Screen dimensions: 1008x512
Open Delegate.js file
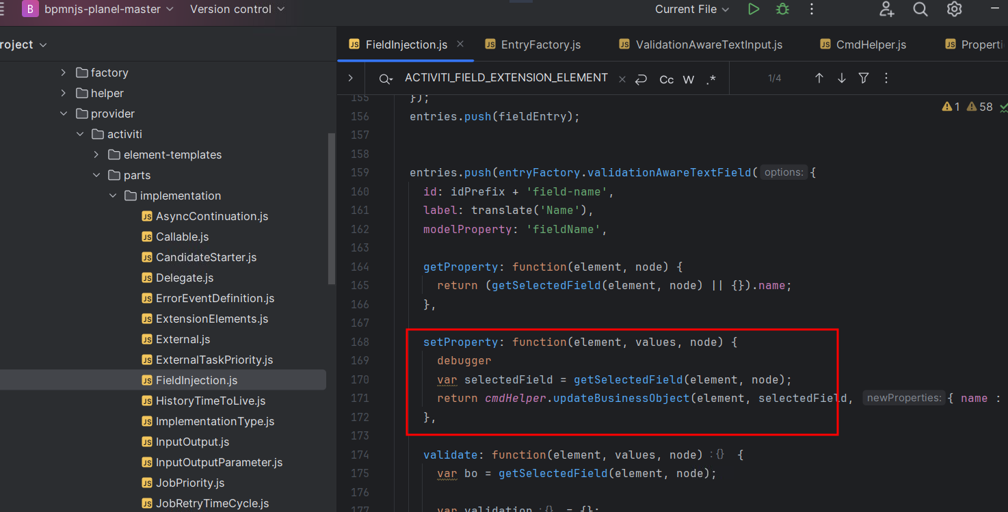tap(177, 278)
